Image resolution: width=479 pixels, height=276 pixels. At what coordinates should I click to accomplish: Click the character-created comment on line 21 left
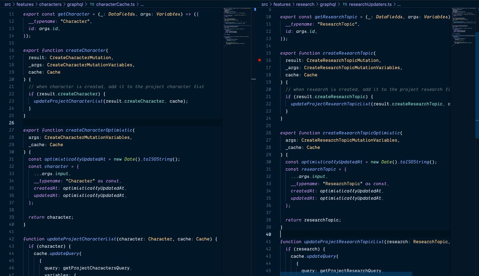(x=116, y=87)
